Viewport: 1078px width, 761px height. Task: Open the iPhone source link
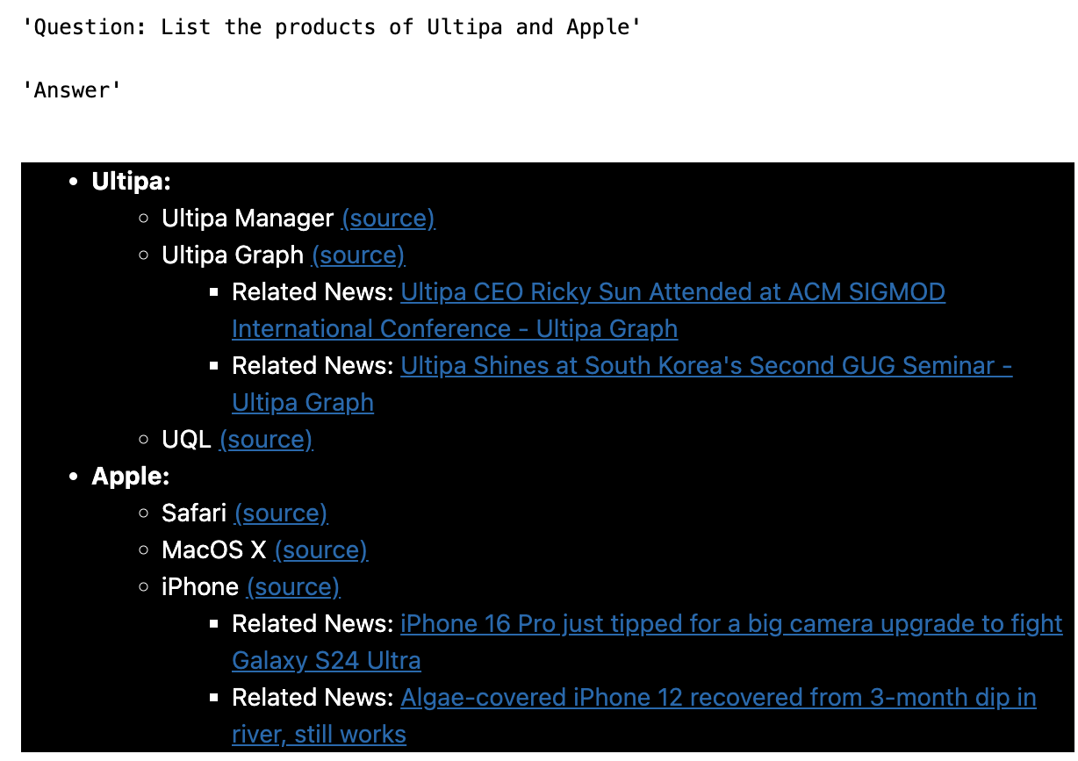point(292,587)
